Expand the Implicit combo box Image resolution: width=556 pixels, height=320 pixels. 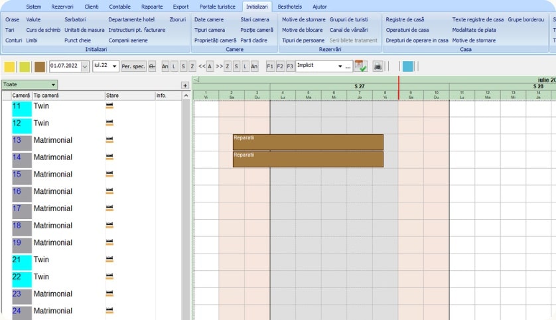tap(340, 66)
